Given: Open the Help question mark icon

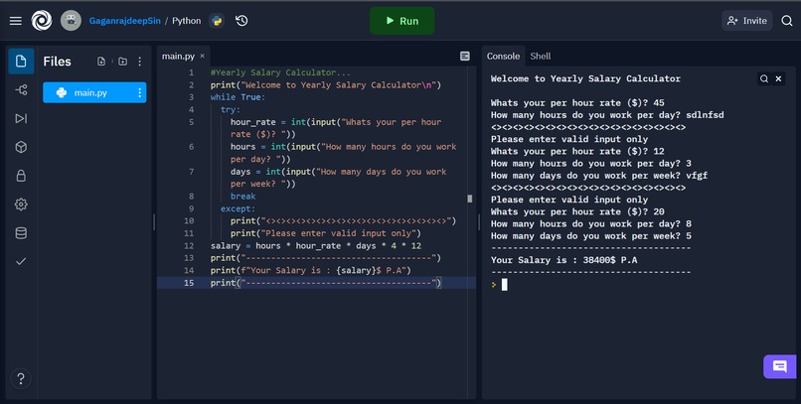Looking at the screenshot, I should pos(21,378).
